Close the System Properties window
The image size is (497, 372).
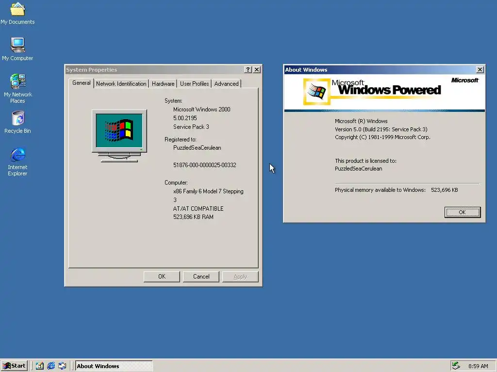[x=257, y=70]
